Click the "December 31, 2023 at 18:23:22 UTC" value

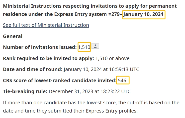tap(90, 91)
